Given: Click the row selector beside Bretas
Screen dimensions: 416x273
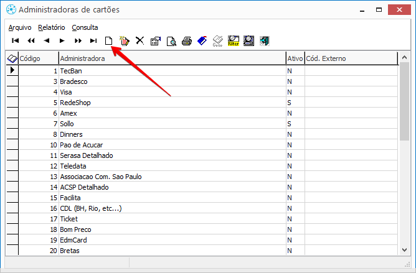Looking at the screenshot, I should (12, 250).
